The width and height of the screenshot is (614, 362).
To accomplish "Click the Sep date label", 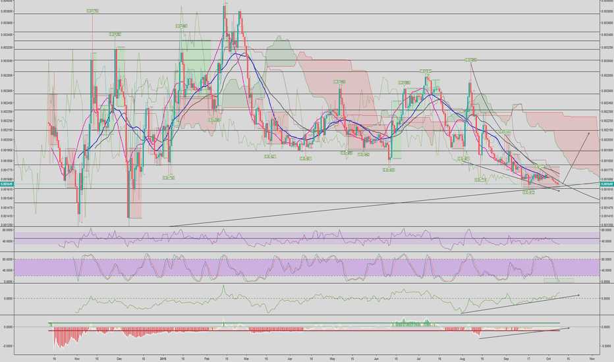I will [506, 359].
